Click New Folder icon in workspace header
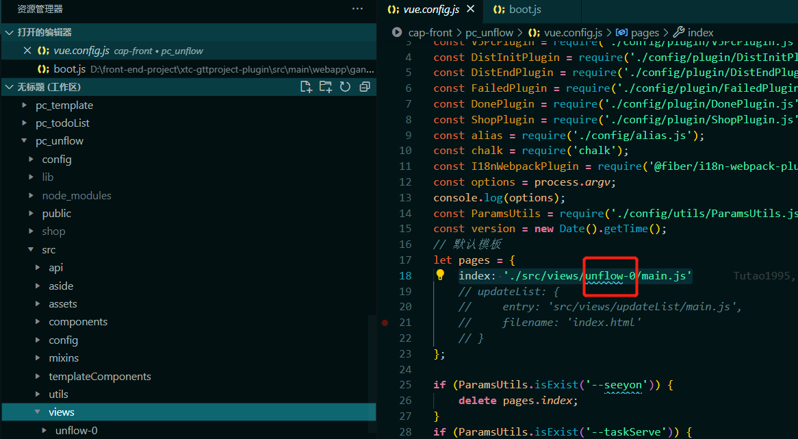The image size is (798, 439). click(325, 87)
